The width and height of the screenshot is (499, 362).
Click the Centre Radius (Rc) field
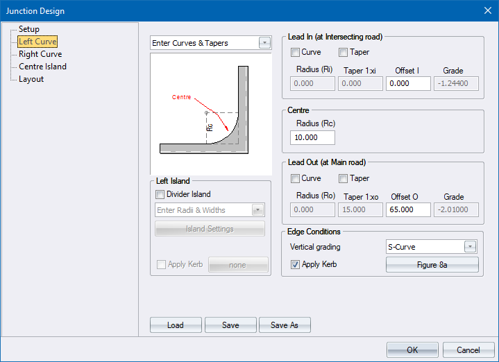[x=312, y=137]
